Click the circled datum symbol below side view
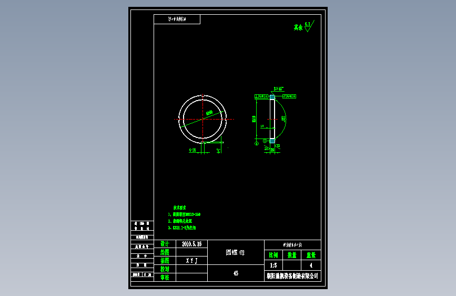The height and width of the screenshot is (296, 456). tap(257, 143)
